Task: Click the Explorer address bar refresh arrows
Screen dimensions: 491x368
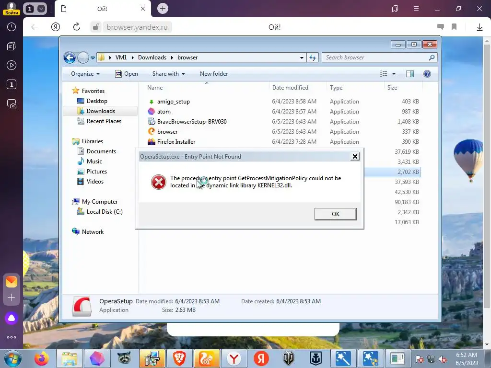Action: 313,57
